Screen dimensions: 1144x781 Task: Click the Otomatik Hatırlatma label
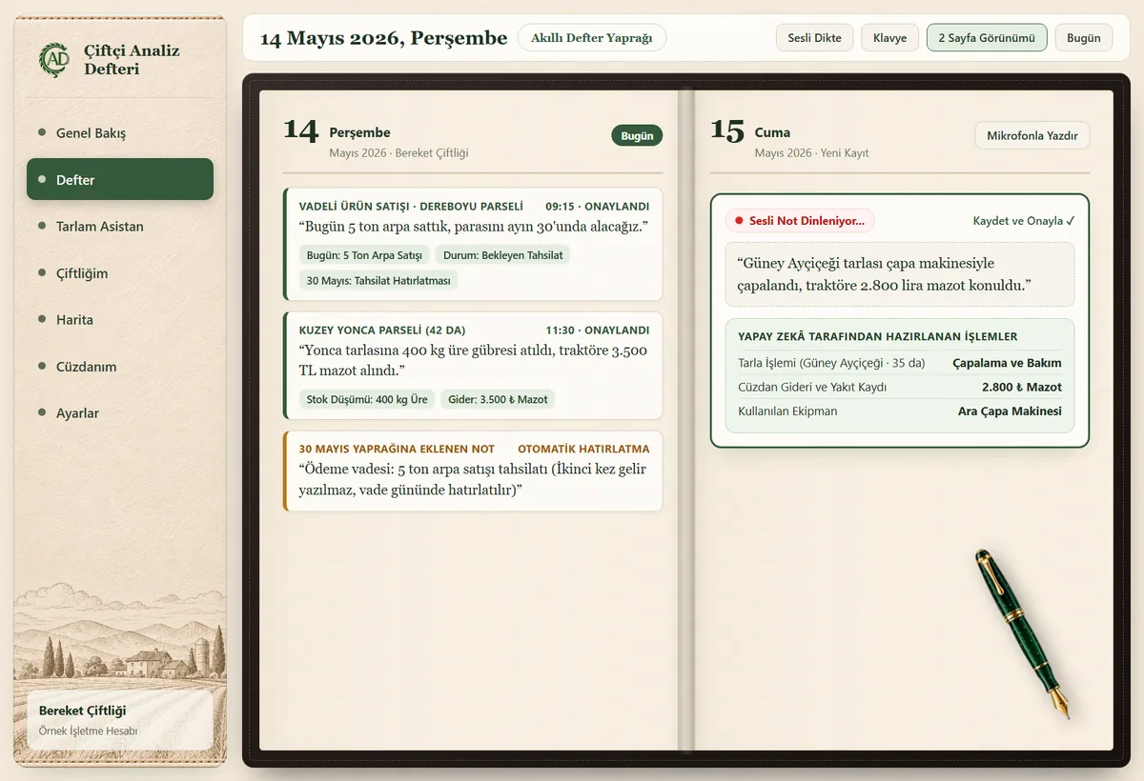point(583,449)
